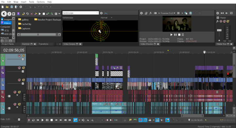
Task: Start preview of selected Explorer media
Action: coord(40,14)
